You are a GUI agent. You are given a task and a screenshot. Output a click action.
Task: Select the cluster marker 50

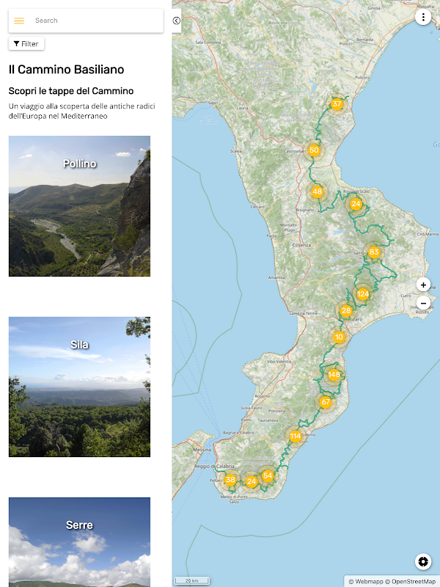pos(314,150)
